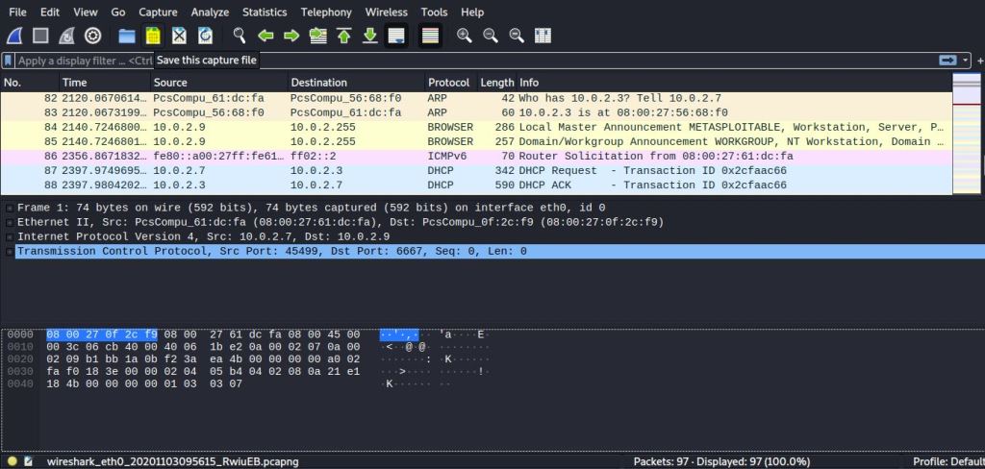Start capturing packets with the shark fin icon

[x=14, y=36]
